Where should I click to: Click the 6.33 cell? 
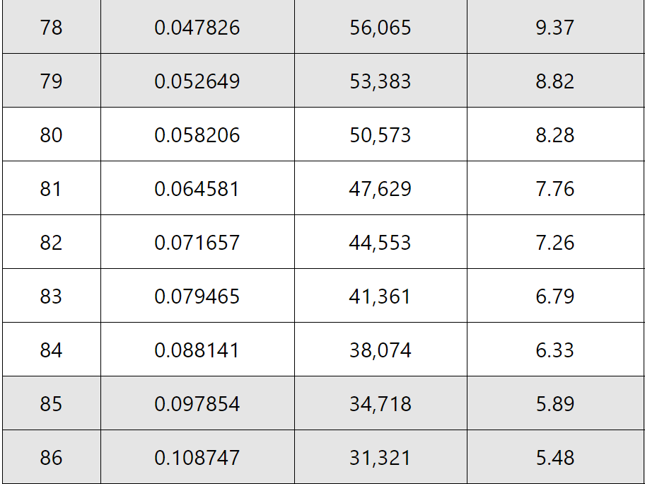tap(555, 350)
